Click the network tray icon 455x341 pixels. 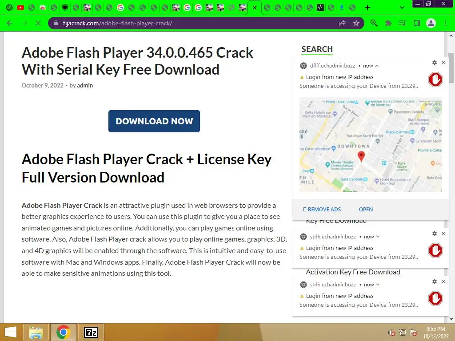coord(403,333)
